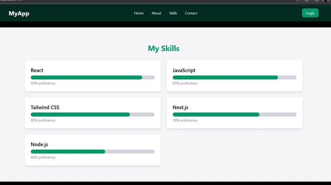Click the 60% proficiency label
This screenshot has height=185, width=331.
[x=43, y=157]
